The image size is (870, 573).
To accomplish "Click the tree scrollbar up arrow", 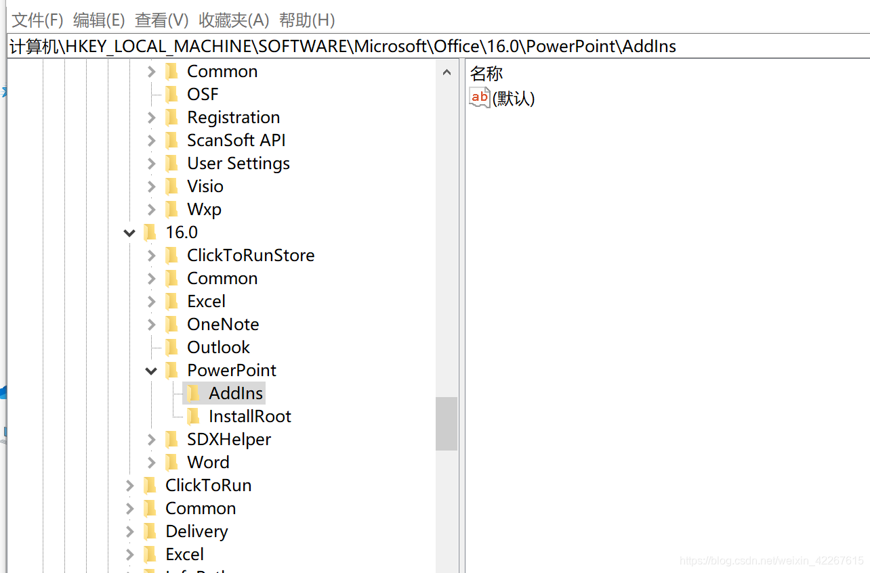I will click(x=447, y=72).
